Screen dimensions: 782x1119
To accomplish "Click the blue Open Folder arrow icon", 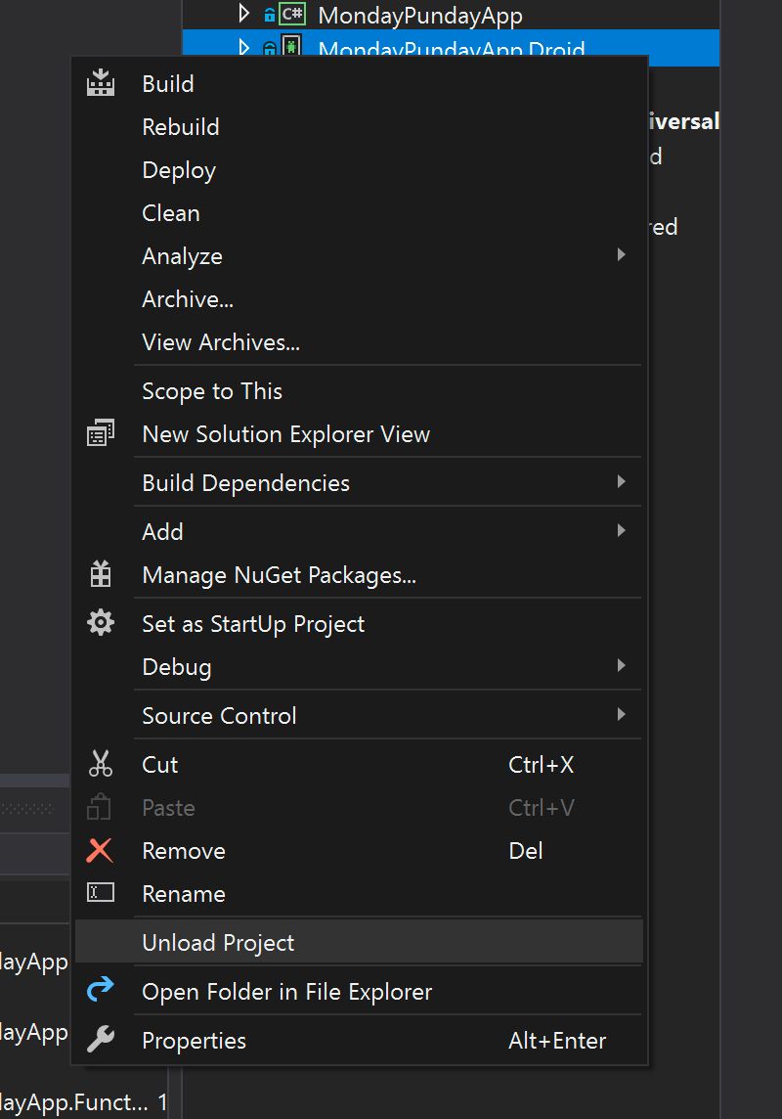I will [x=101, y=991].
